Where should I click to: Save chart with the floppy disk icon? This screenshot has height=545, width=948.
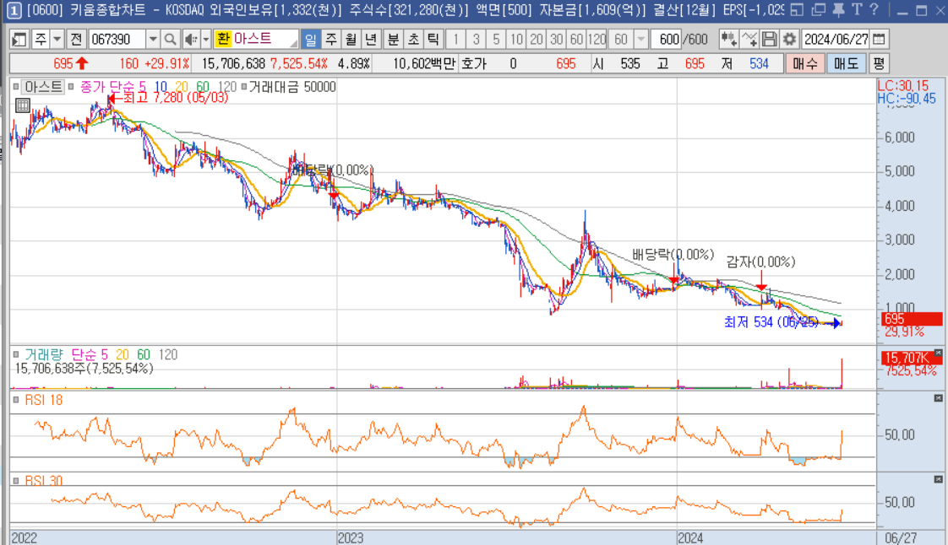pyautogui.click(x=769, y=40)
